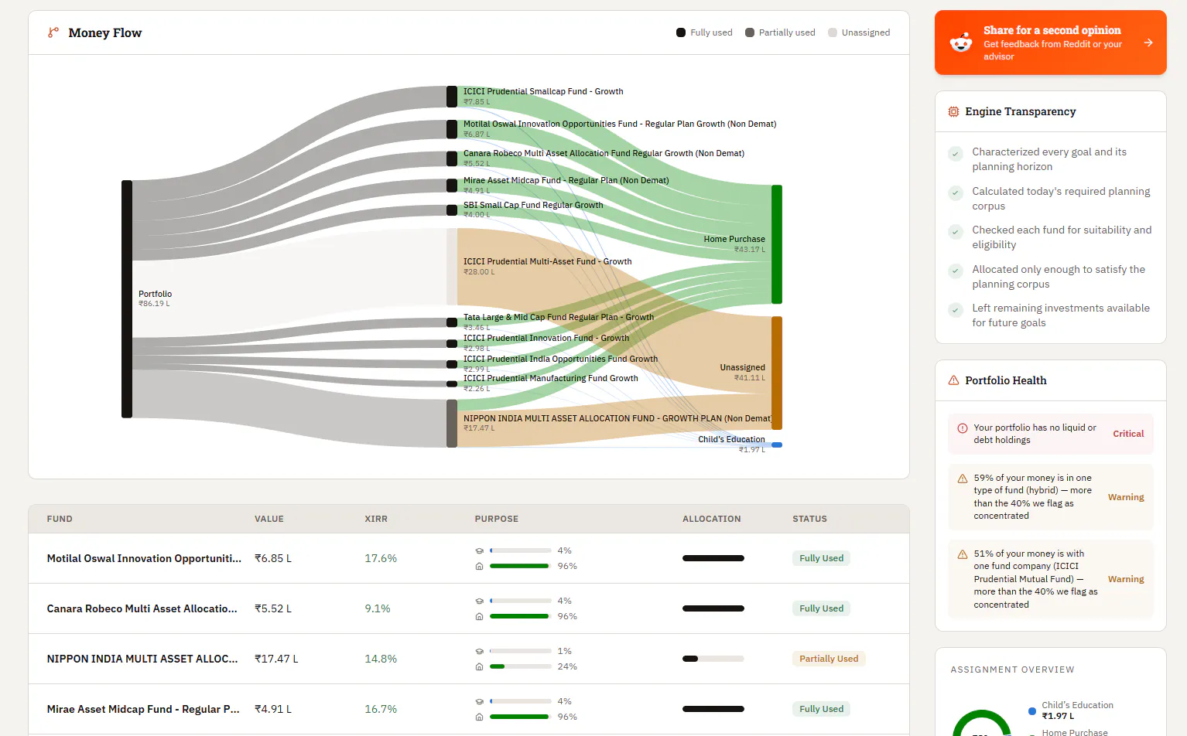Click 'Canara Robeco Multi Asset Allocatio...' fund name in table
Image resolution: width=1187 pixels, height=736 pixels.
coord(142,608)
